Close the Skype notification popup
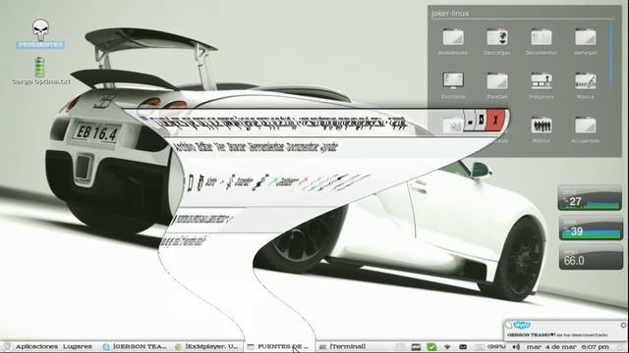This screenshot has height=353, width=629. pyautogui.click(x=623, y=326)
